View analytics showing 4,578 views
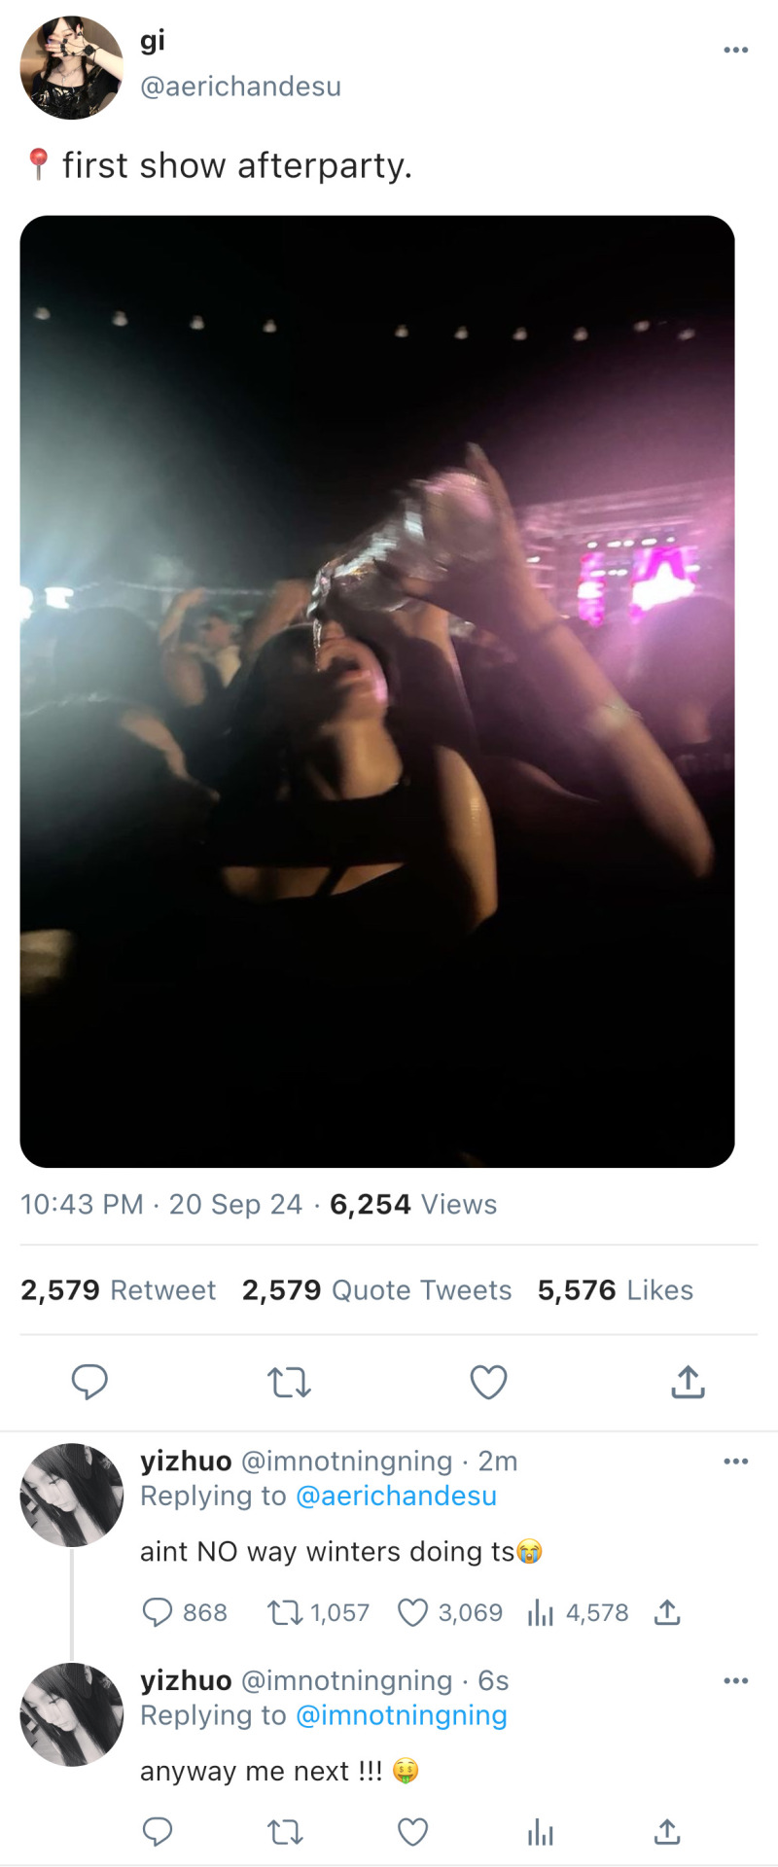Viewport: 778px width, 1867px height. (x=541, y=1613)
